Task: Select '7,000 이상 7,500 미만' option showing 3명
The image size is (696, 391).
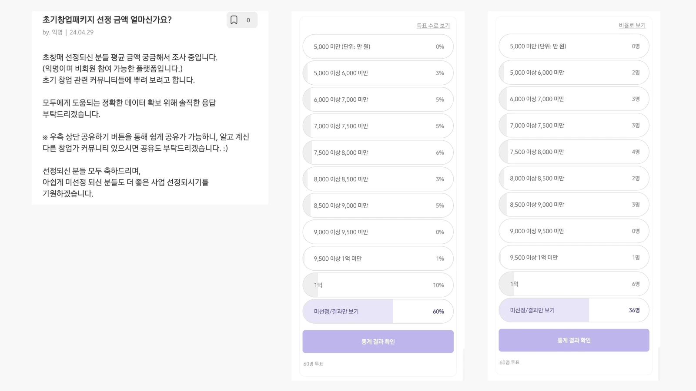Action: tap(573, 125)
